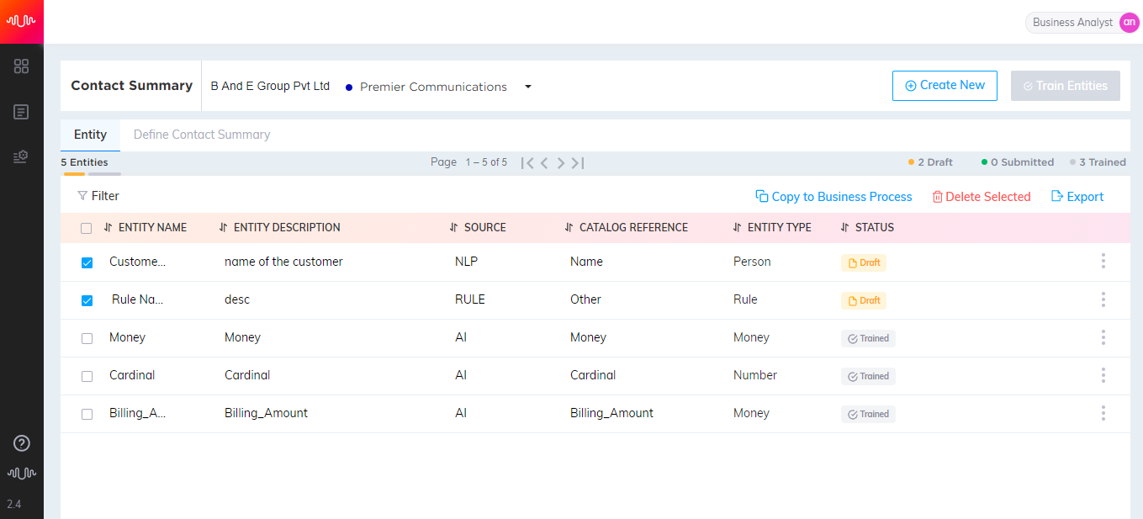
Task: Open the Filter option
Action: [x=98, y=196]
